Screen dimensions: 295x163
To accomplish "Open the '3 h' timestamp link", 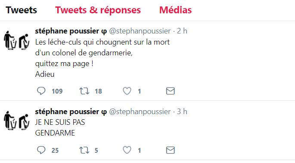I will pos(182,112).
